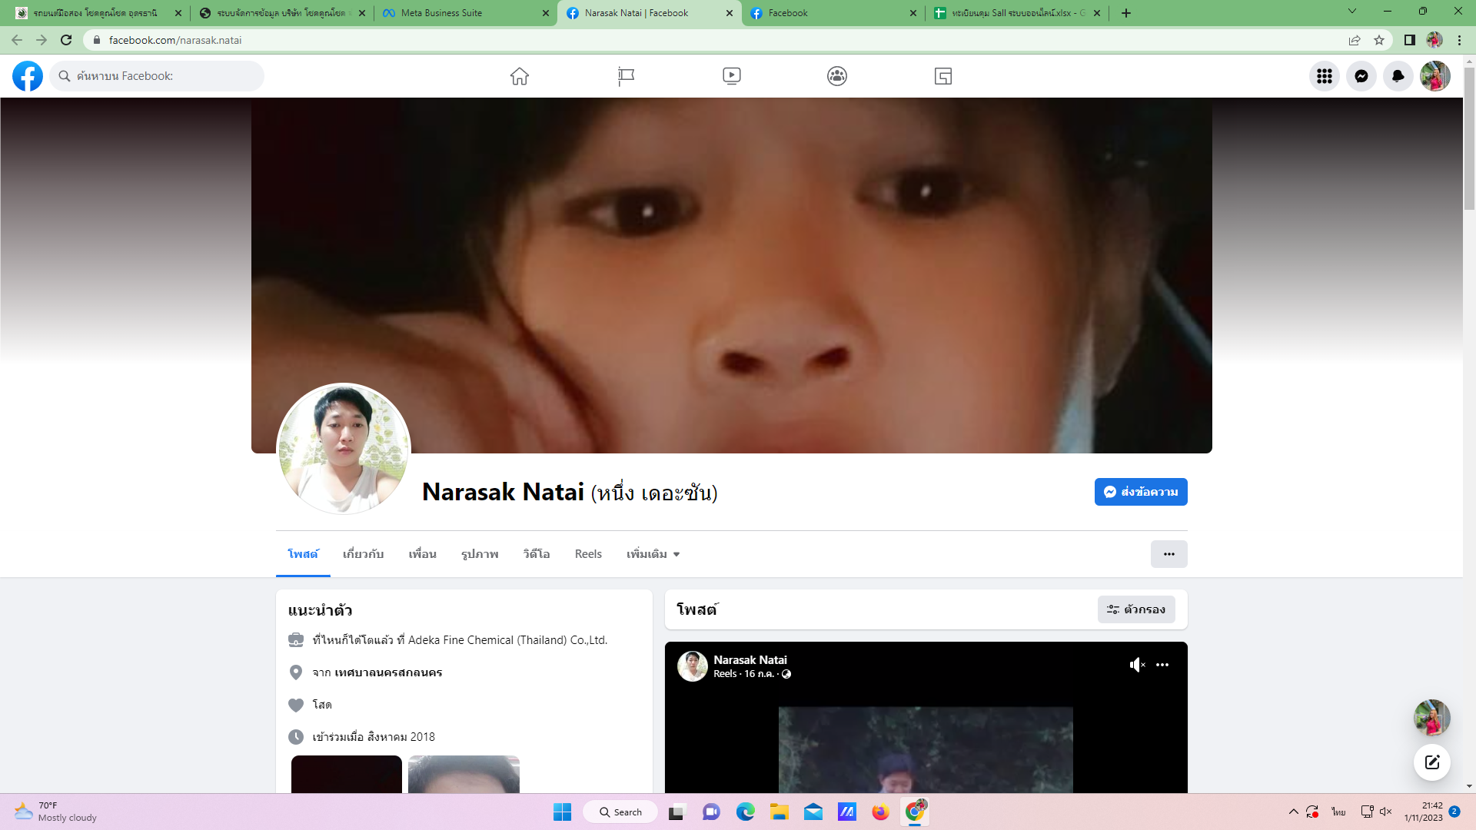Open Facebook Watch video icon
This screenshot has height=830, width=1476.
pyautogui.click(x=731, y=76)
